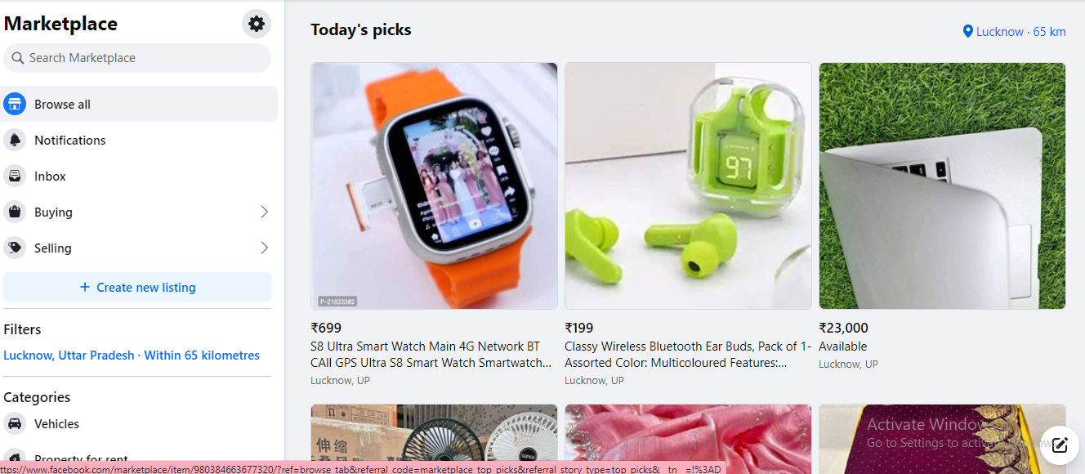Open the Inbox menu item
Image resolution: width=1085 pixels, height=474 pixels.
[139, 177]
